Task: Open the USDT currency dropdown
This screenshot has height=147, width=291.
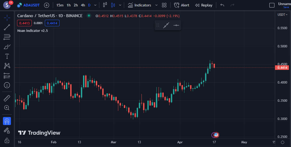Action: pos(282,15)
